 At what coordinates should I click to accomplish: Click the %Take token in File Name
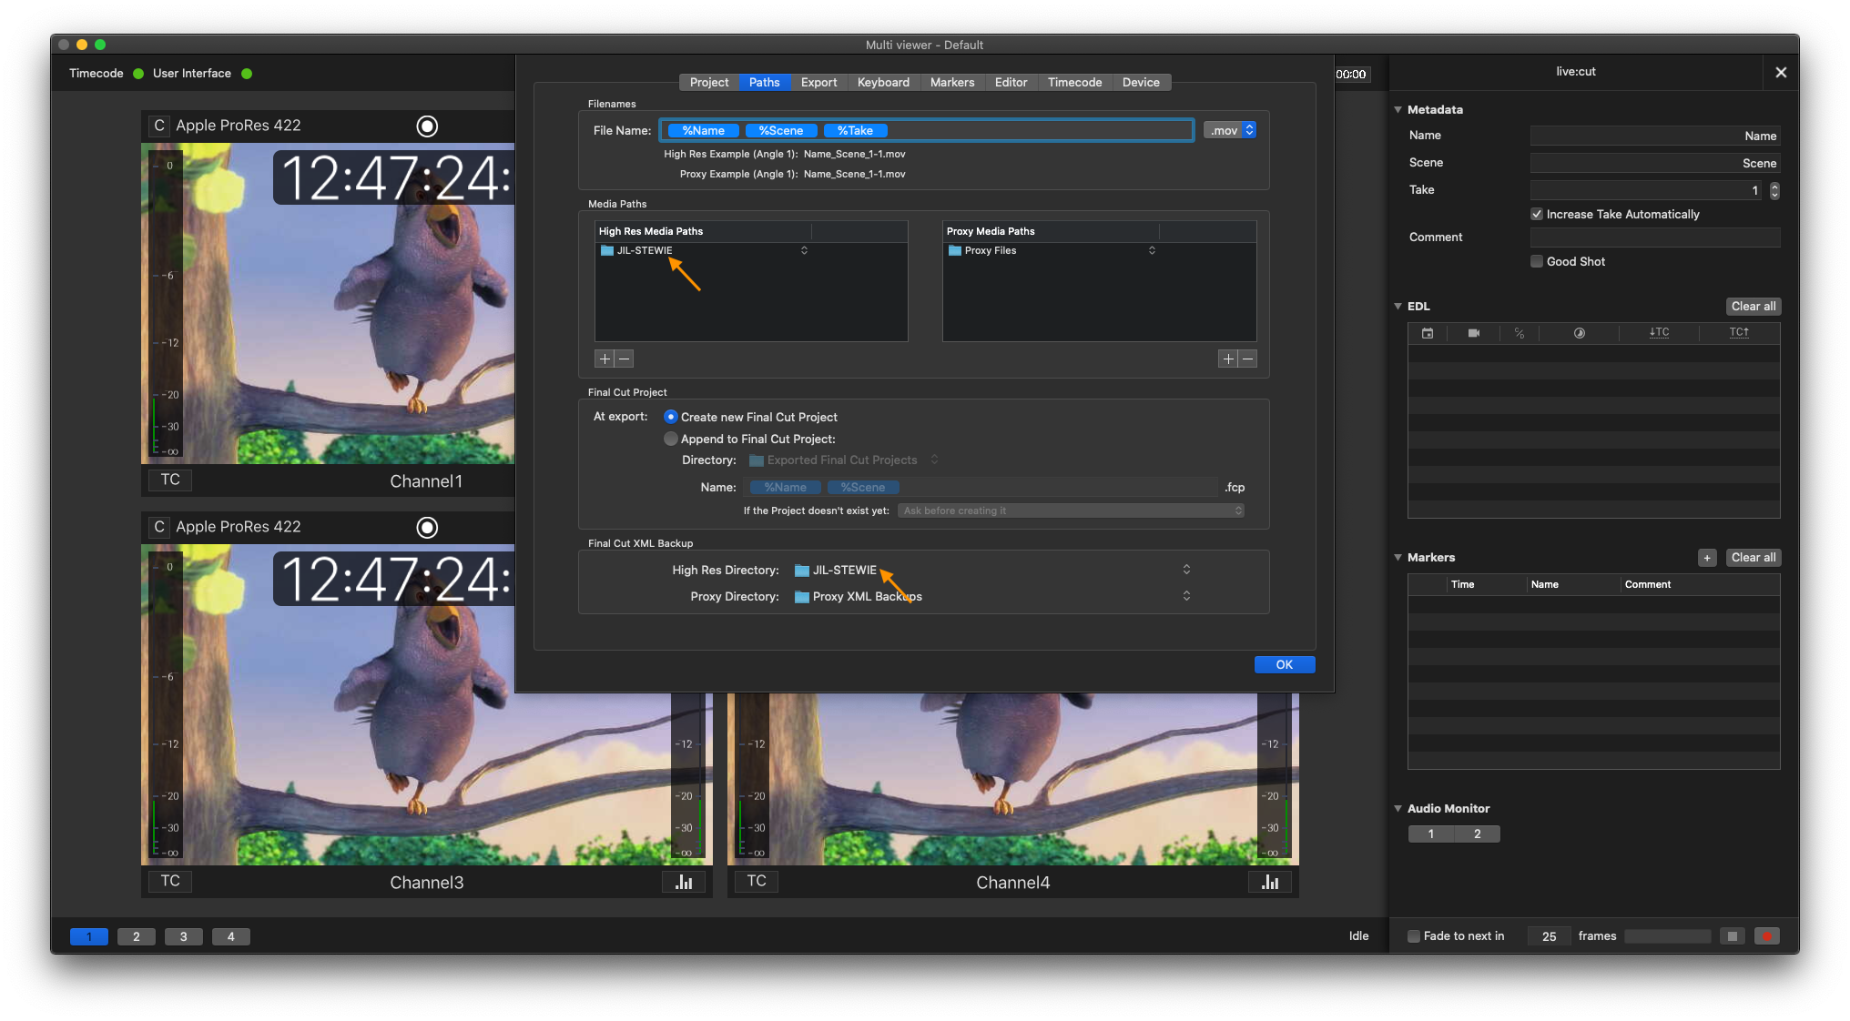click(x=855, y=130)
